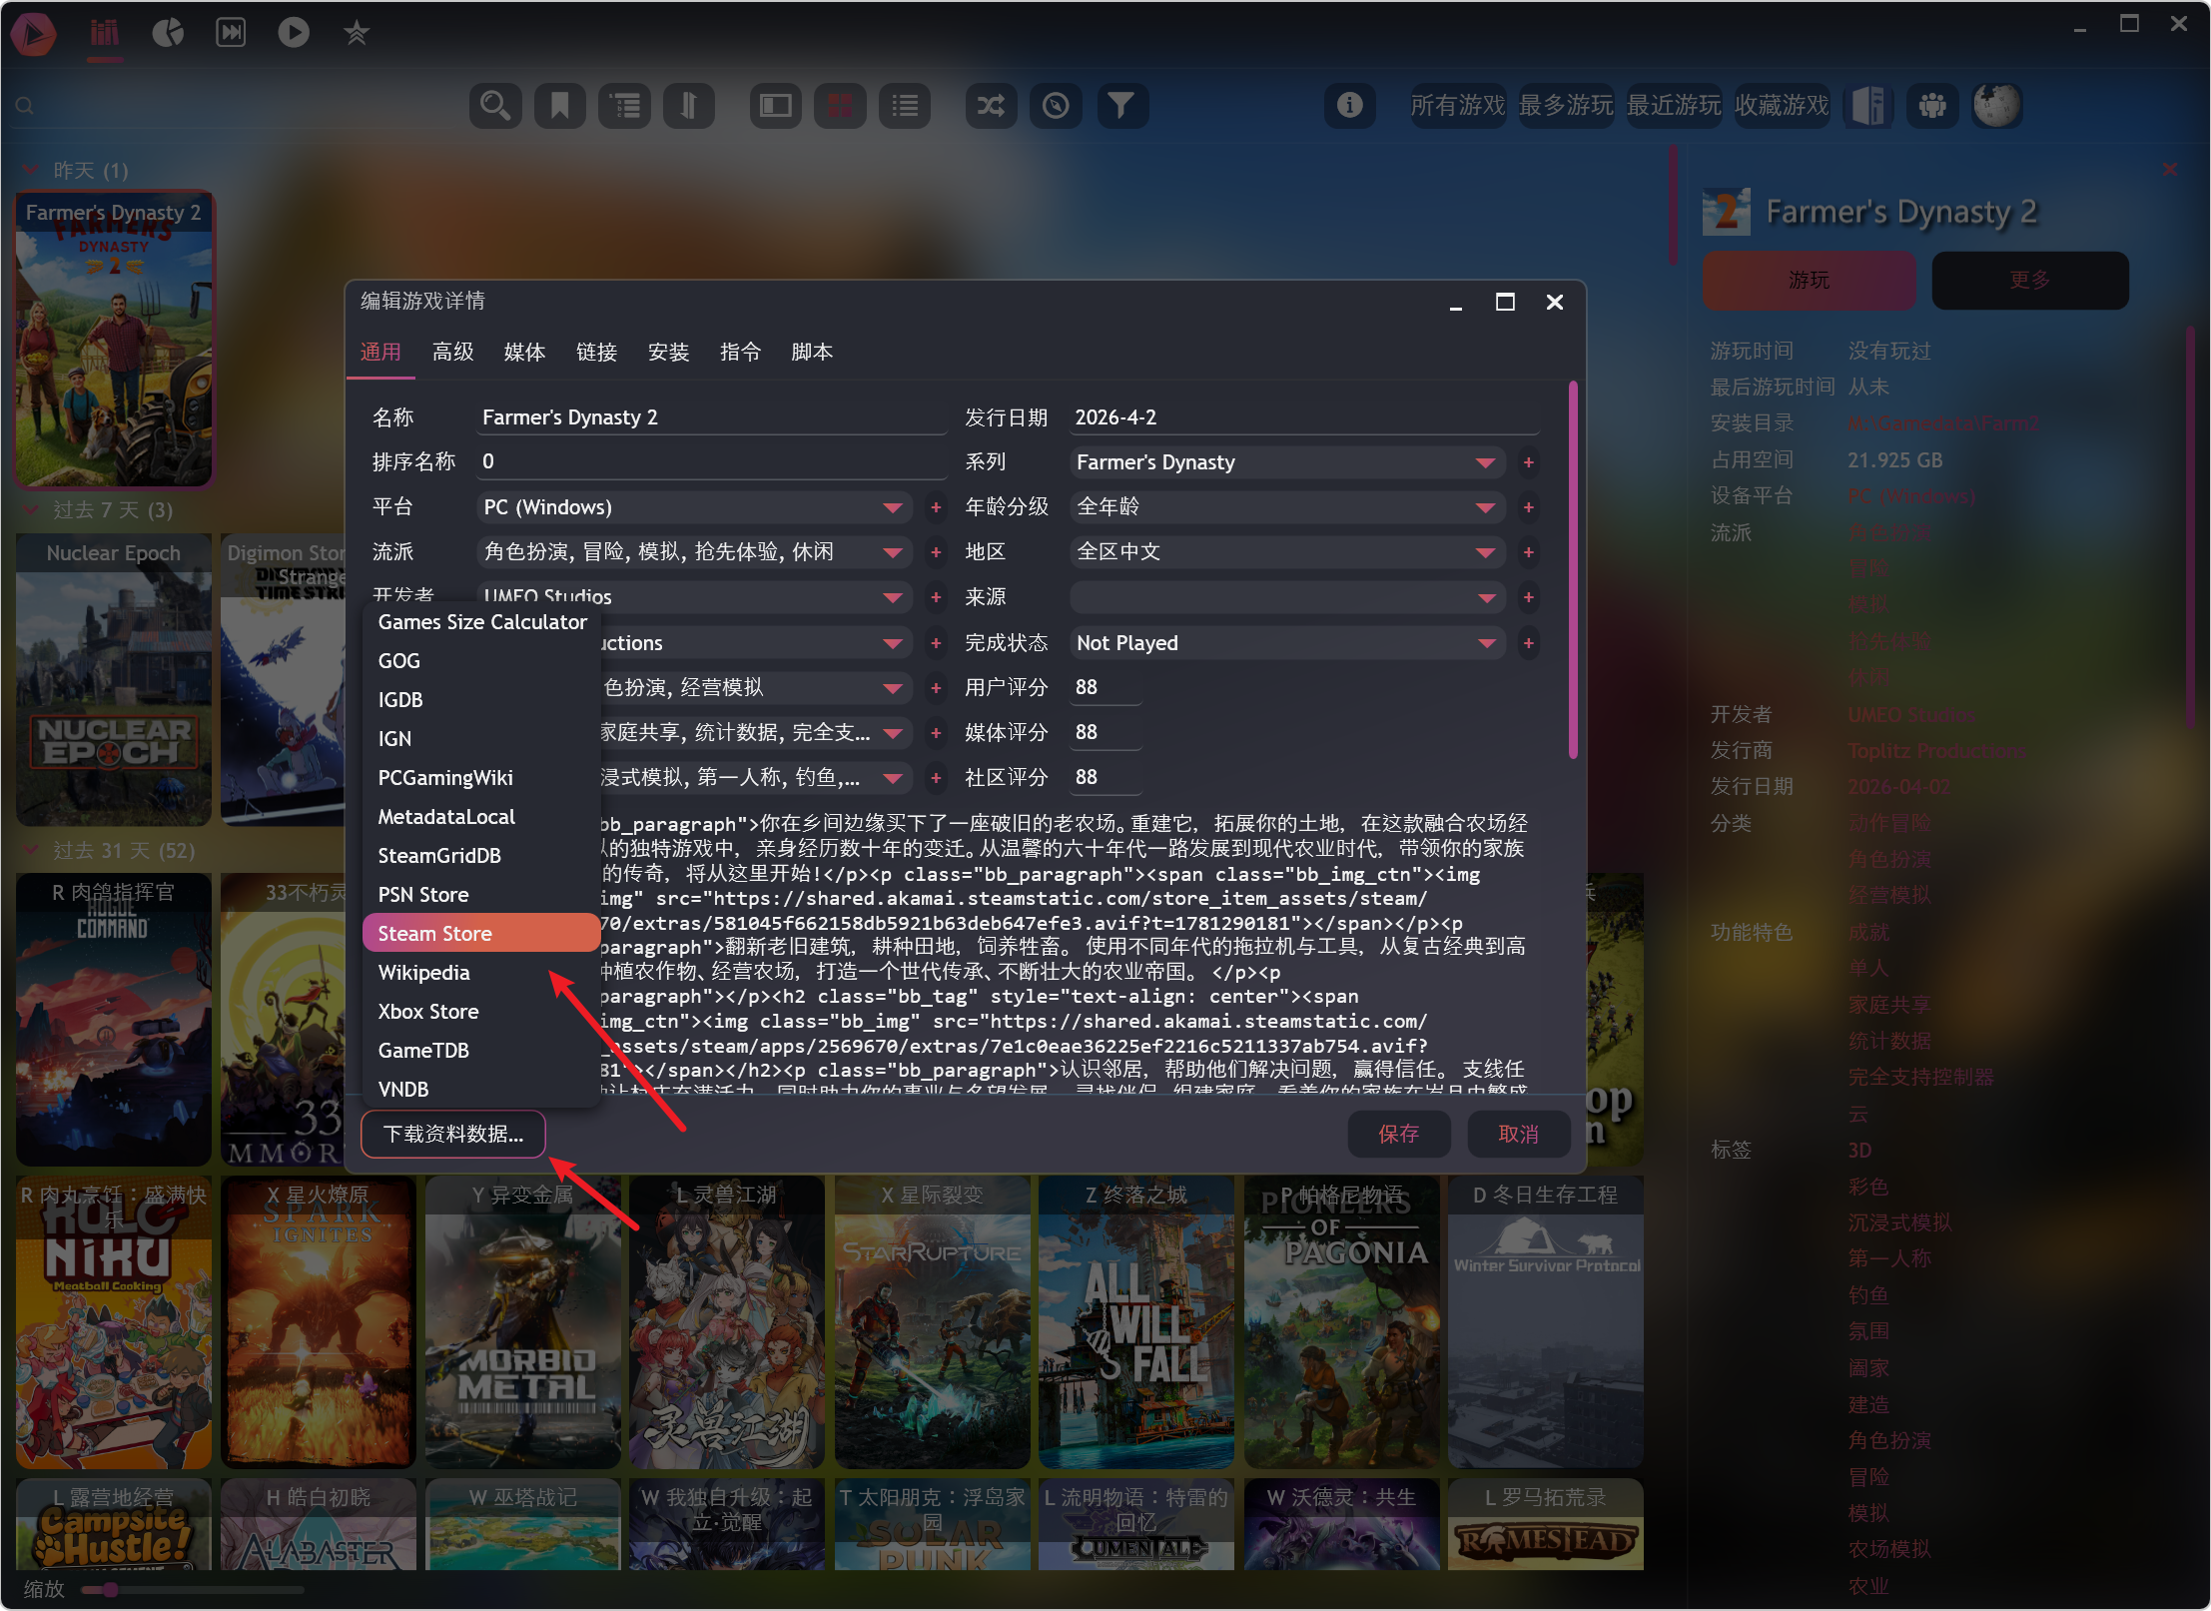Image resolution: width=2211 pixels, height=1611 pixels.
Task: Collapse the 昨天 (1) group
Action: point(31,170)
